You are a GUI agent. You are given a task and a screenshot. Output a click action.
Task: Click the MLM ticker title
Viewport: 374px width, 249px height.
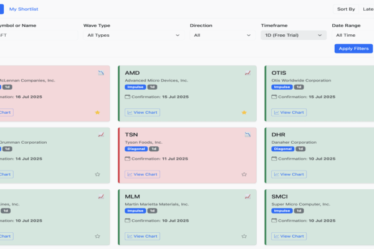132,197
